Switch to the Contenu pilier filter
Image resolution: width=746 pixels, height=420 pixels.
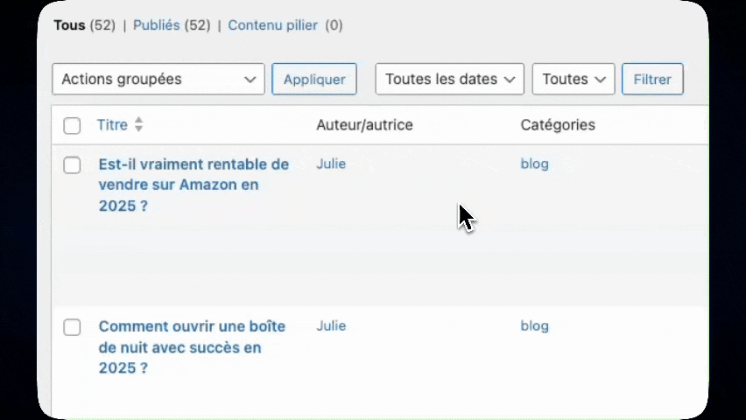[272, 25]
